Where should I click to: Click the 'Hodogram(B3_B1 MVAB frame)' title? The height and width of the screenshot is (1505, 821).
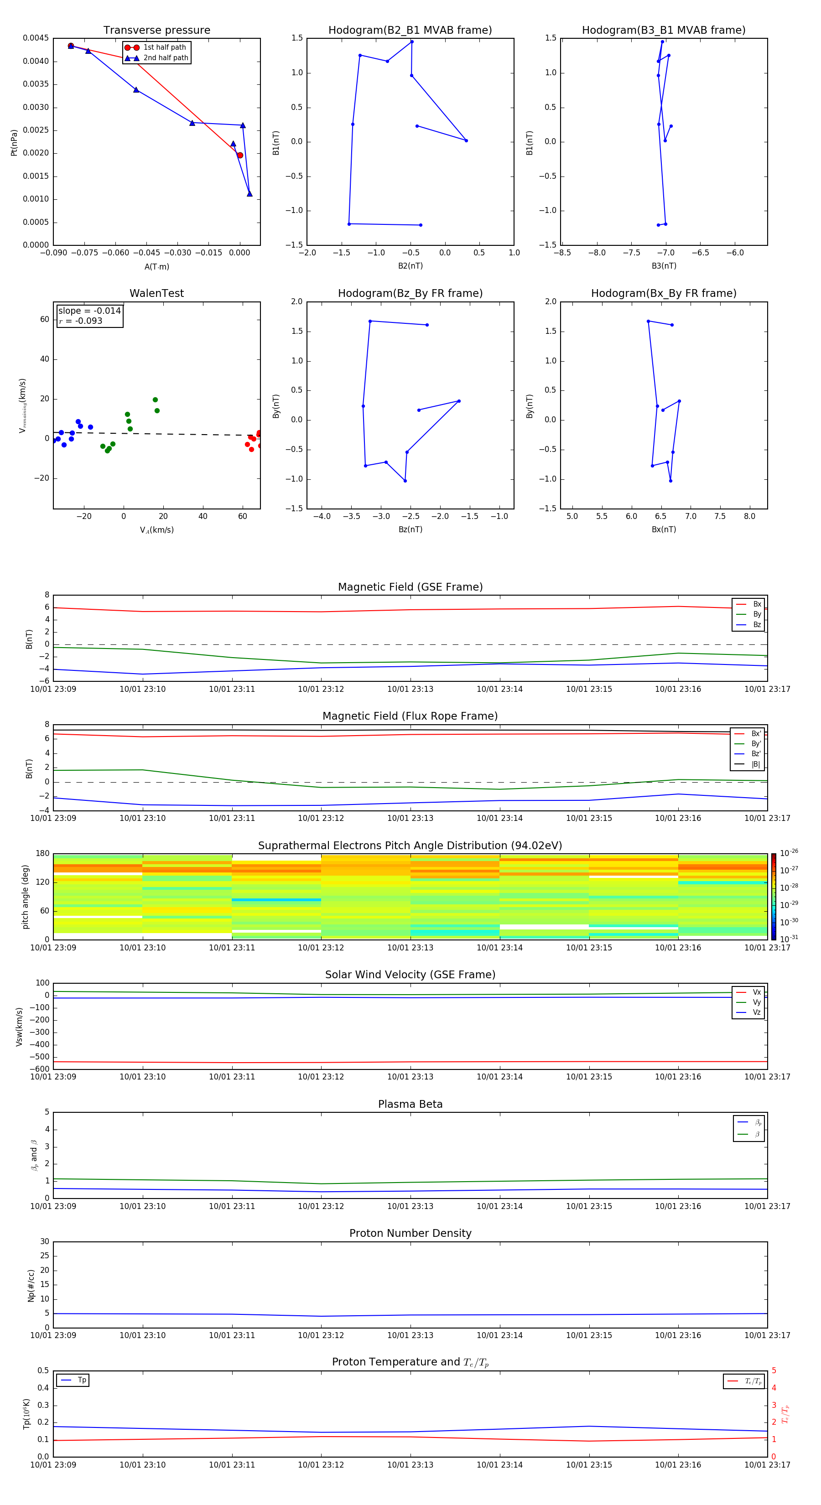tap(664, 31)
